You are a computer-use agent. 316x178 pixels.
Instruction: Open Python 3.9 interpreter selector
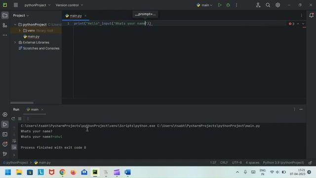pyautogui.click(x=283, y=163)
